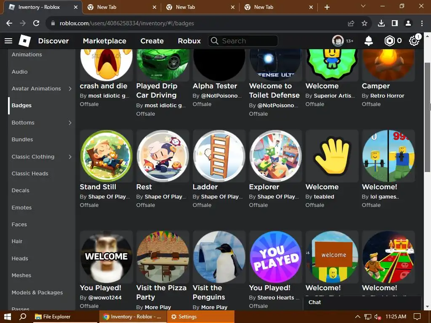This screenshot has height=323, width=431.
Task: Click 'Visit the Pizza Party' badge title
Action: [x=161, y=292]
